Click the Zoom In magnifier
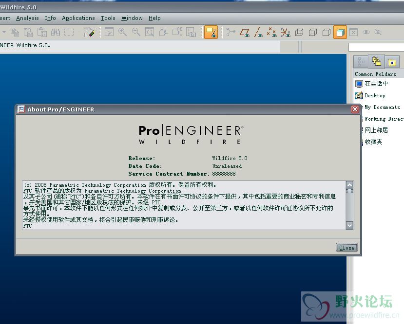This screenshot has height=324, width=404. click(x=122, y=32)
